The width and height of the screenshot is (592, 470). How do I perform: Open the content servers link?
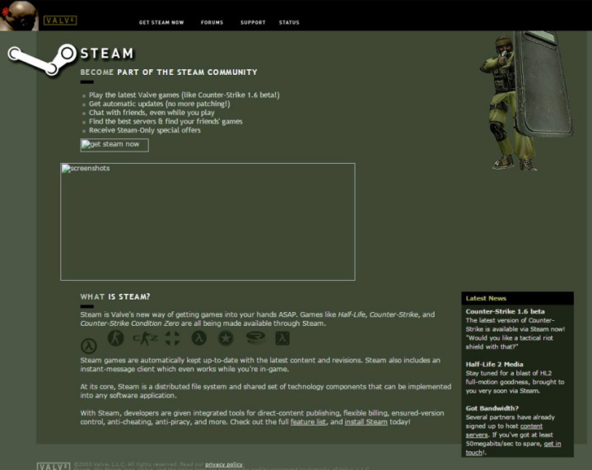click(504, 430)
